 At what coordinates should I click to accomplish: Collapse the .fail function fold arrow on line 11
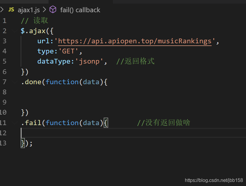14,123
